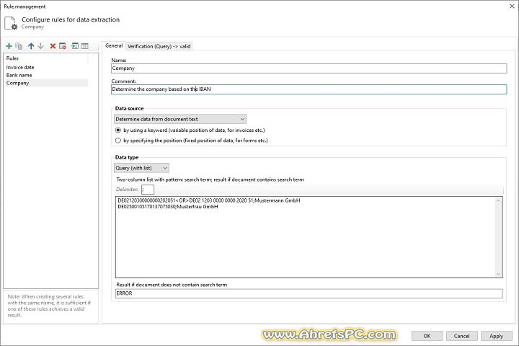Click the columns layout icon in rules toolbar
Viewport: 519px width, 346px height.
pyautogui.click(x=85, y=46)
